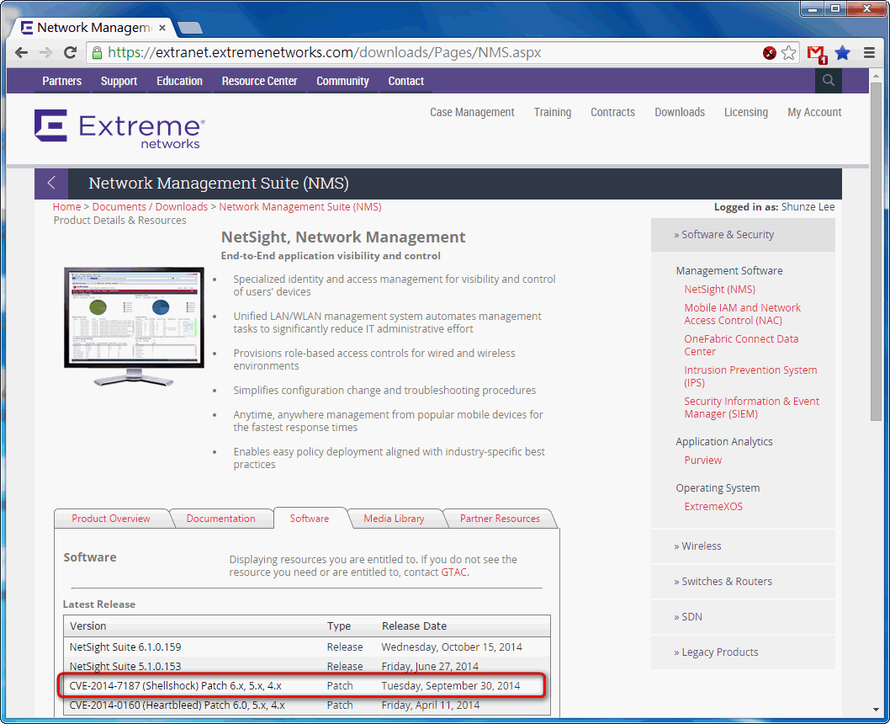Open OneFabric Connect Data Center link
The width and height of the screenshot is (890, 724).
tap(741, 345)
